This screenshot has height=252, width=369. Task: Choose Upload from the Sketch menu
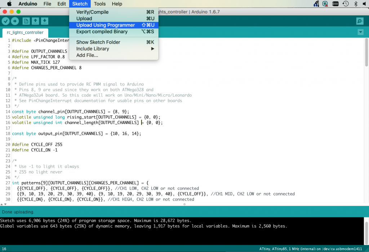(x=114, y=19)
